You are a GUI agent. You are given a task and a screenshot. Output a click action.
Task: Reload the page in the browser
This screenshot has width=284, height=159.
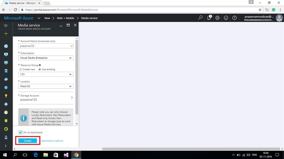pyautogui.click(x=16, y=10)
